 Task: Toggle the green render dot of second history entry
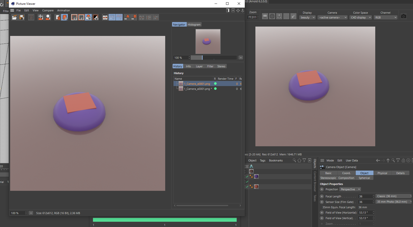(215, 89)
